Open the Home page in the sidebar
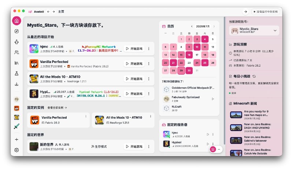Viewport: 293px width, 170px height. (x=16, y=21)
